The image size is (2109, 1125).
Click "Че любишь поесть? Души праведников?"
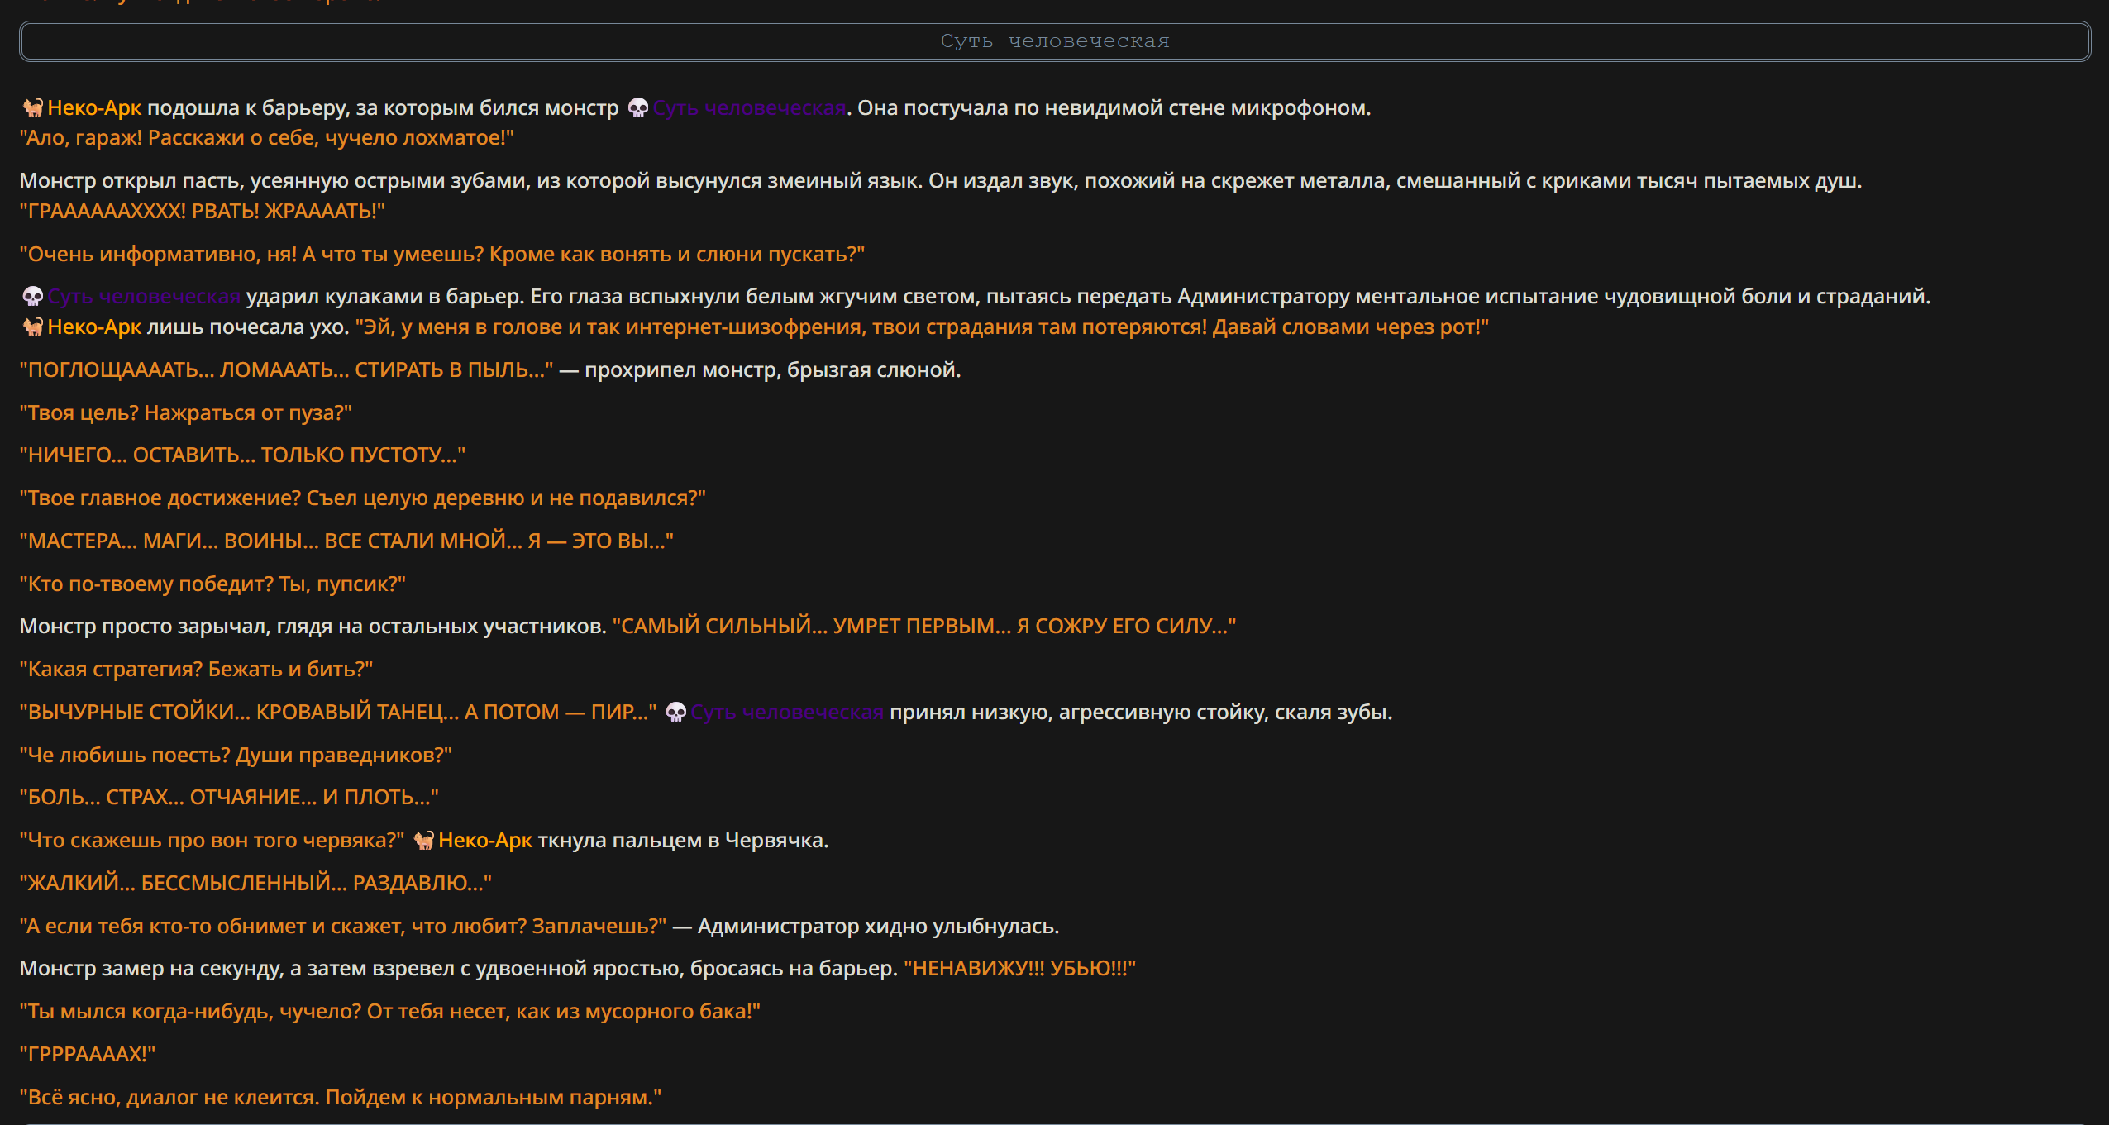tap(236, 756)
